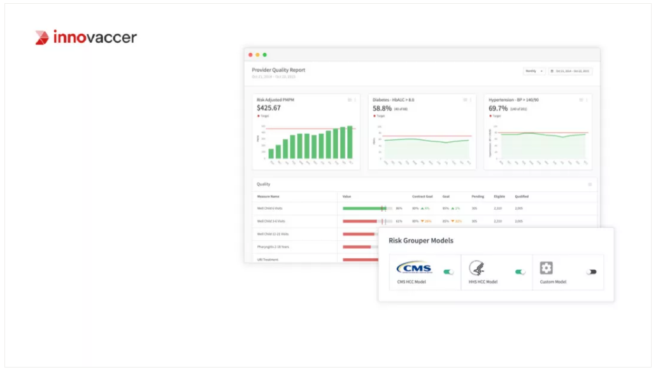Open more options on Hypertension BP card

[x=587, y=100]
